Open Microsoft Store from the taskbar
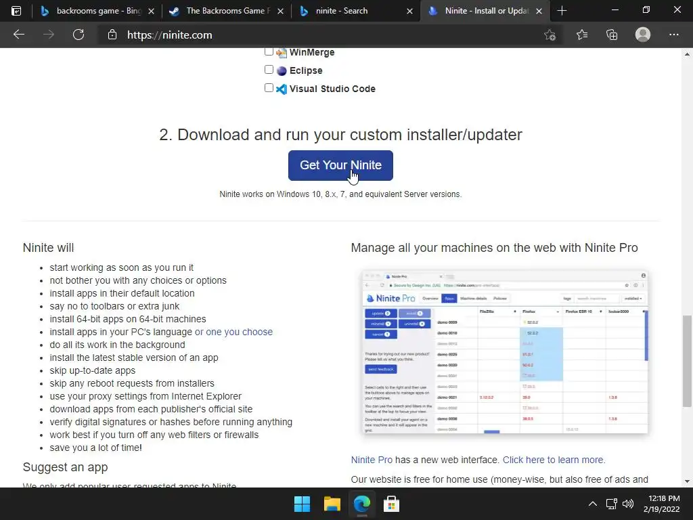Image resolution: width=693 pixels, height=520 pixels. click(391, 504)
